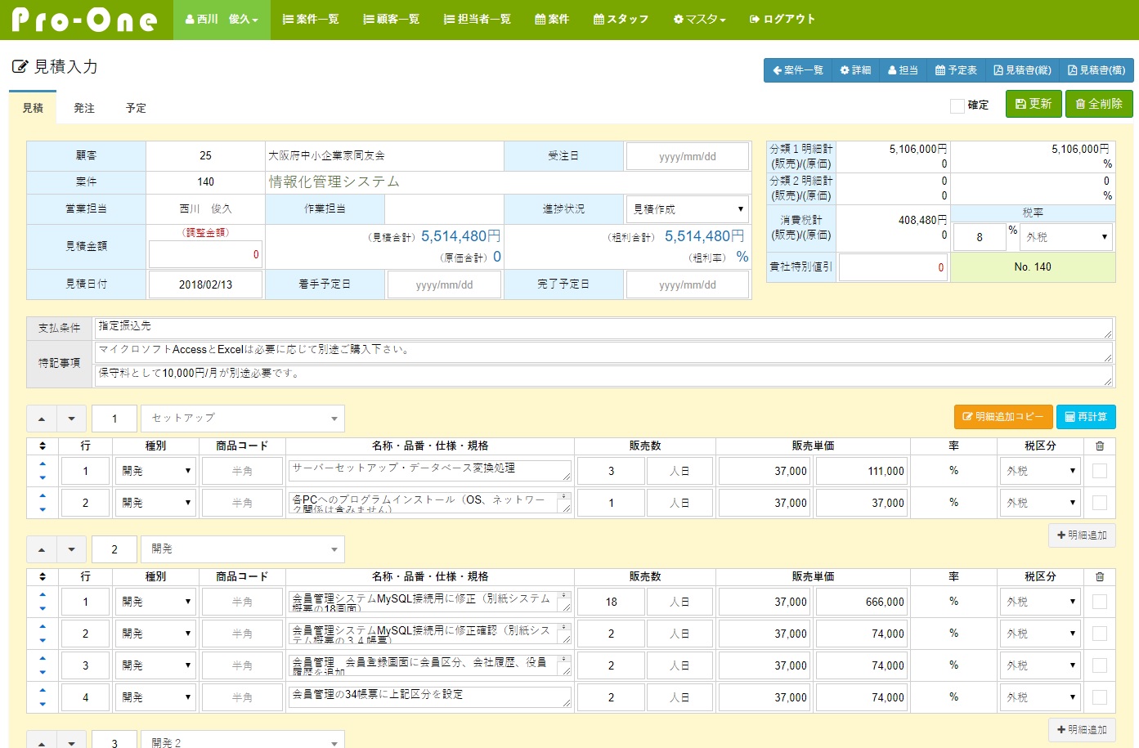The height and width of the screenshot is (748, 1139).
Task: Click the 開発 group's 明細追加 button
Action: click(x=1082, y=730)
